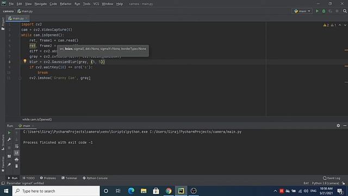Pin the run tab with pin icon
The width and height of the screenshot is (348, 196).
9,164
